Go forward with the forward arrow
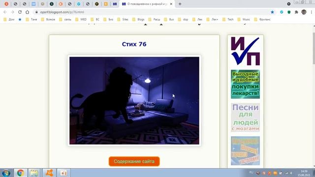Image resolution: width=315 pixels, height=177 pixels. pyautogui.click(x=12, y=12)
